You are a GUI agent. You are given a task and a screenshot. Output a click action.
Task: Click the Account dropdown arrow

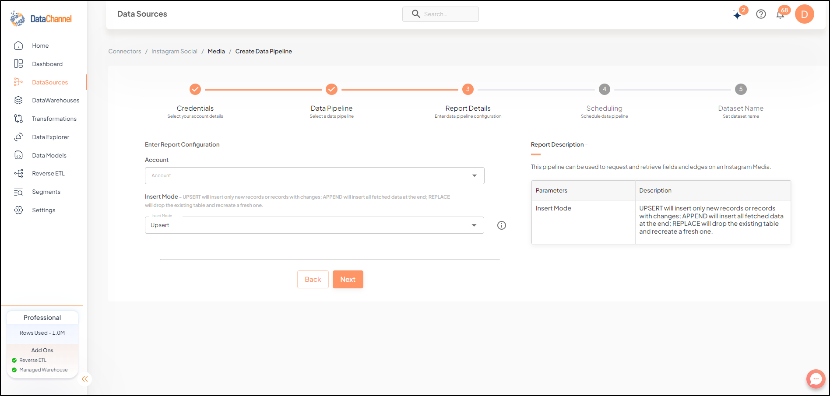(475, 175)
